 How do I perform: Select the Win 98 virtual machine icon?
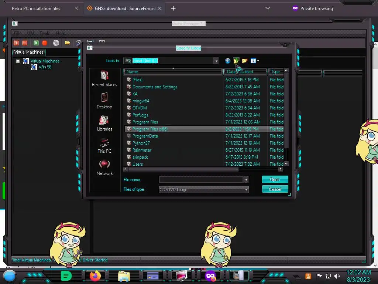tap(34, 67)
